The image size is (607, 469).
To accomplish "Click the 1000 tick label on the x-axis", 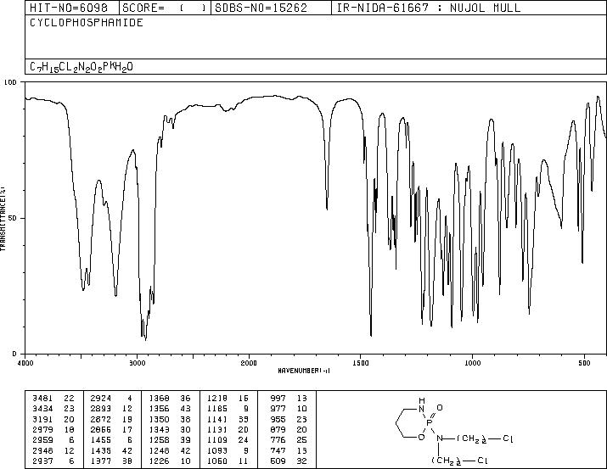I will tap(472, 363).
